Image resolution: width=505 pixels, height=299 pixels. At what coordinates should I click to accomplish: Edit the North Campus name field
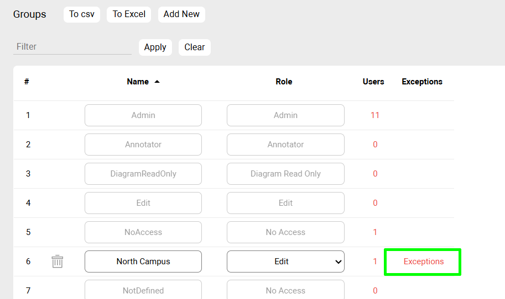pos(143,261)
